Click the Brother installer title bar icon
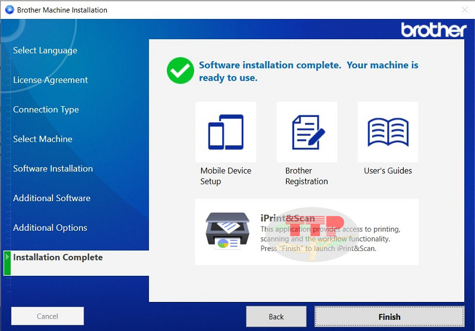This screenshot has width=475, height=331. click(9, 9)
